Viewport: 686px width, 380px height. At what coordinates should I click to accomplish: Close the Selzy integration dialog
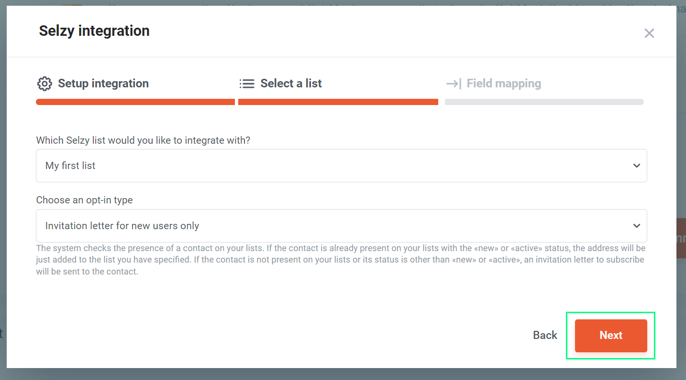649,33
